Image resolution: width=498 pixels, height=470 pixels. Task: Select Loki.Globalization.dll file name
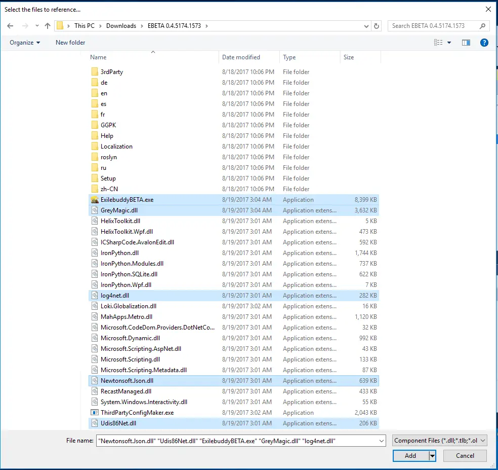[129, 306]
